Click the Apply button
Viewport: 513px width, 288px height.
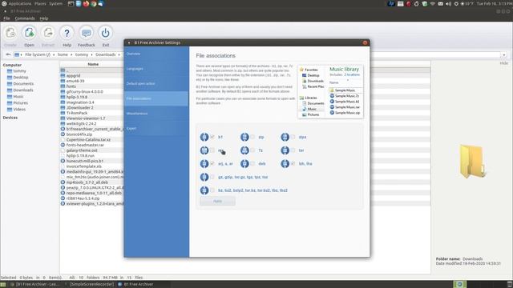[x=217, y=201]
